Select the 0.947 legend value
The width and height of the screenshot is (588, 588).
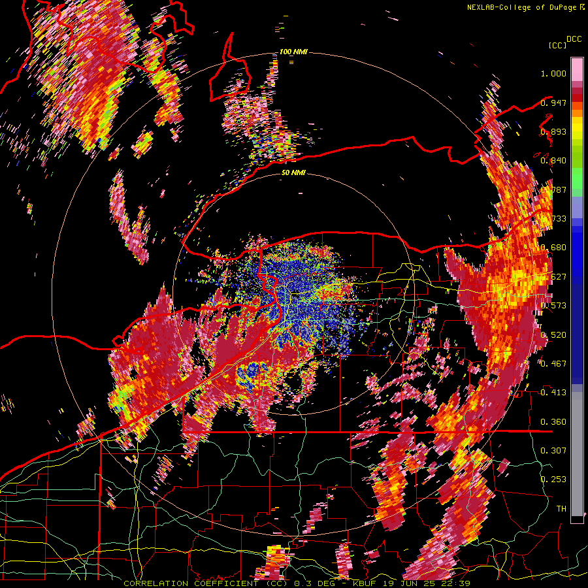553,103
